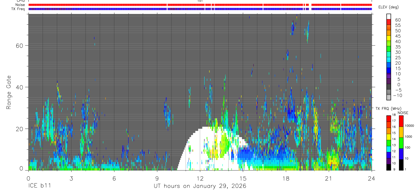Click the '50' label on the ELEV legend
This screenshot has width=418, height=193.
(398, 31)
